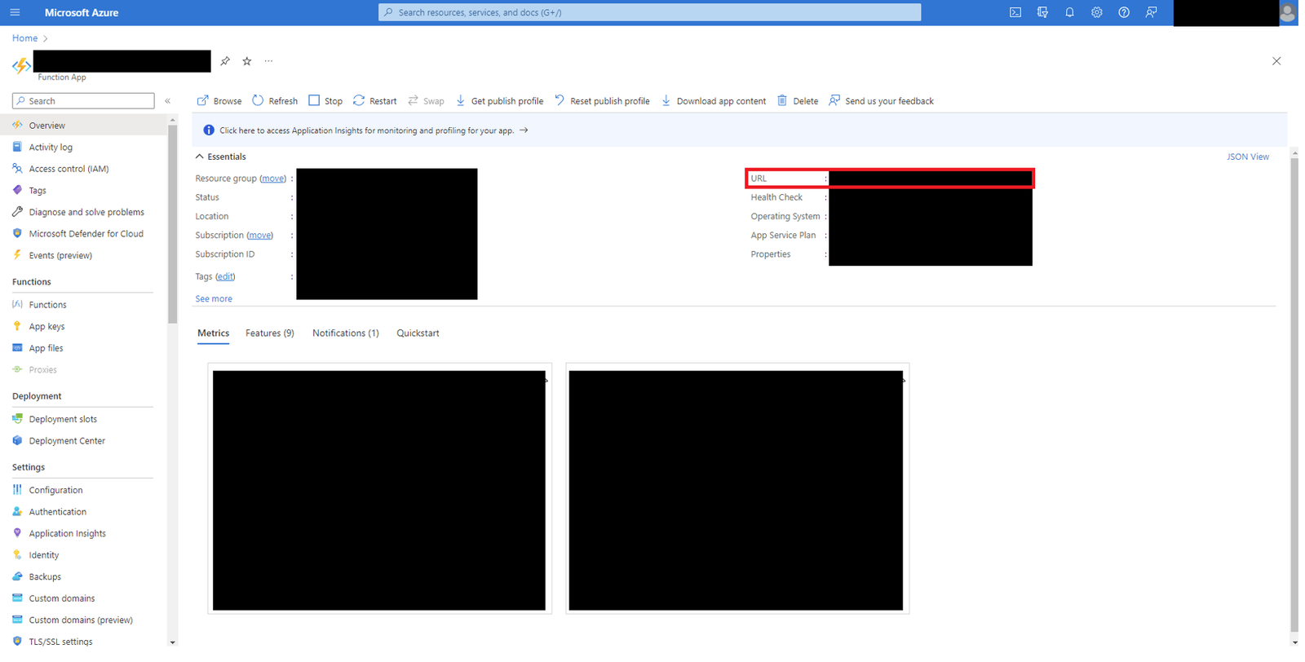Open portal settings gear
The height and width of the screenshot is (662, 1305).
click(x=1096, y=12)
